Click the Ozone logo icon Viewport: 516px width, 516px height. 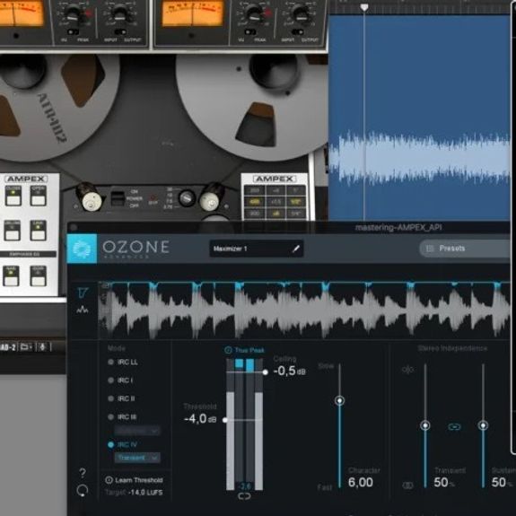click(x=82, y=249)
